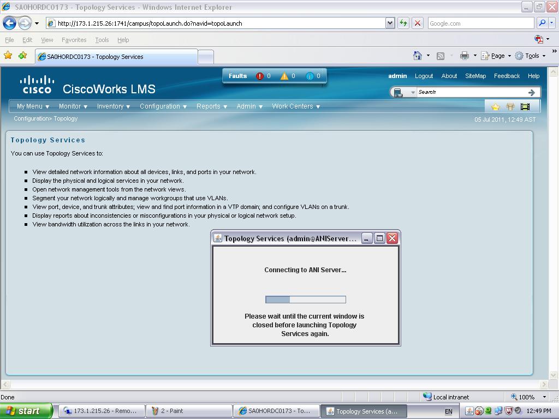Minimize the Topology Services Java window
This screenshot has height=419, width=559.
(367, 238)
